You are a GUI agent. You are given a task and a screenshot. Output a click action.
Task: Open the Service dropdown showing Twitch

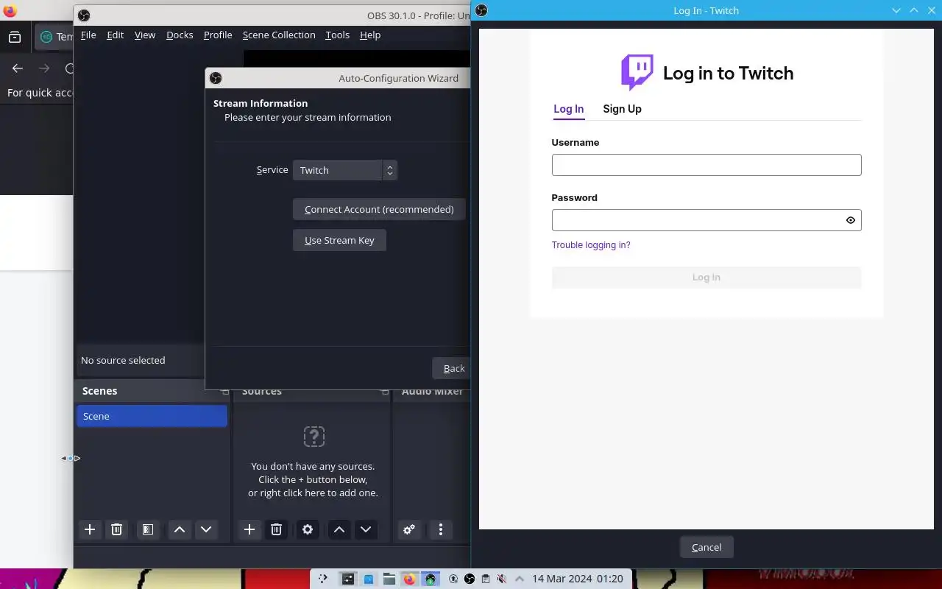pyautogui.click(x=345, y=170)
